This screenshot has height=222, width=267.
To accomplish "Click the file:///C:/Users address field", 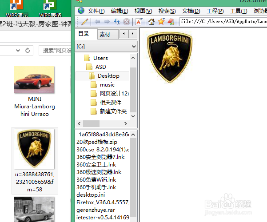I will (223, 22).
